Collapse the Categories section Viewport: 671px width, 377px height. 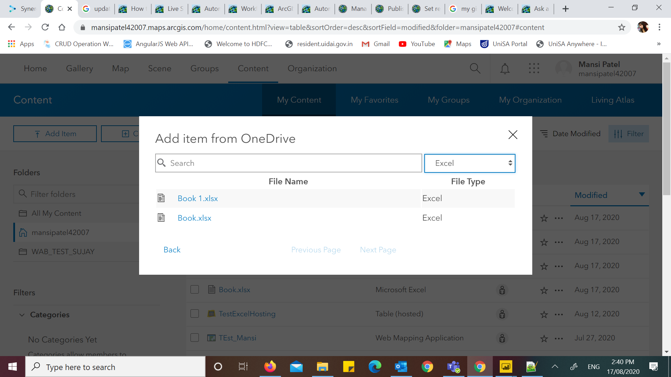[22, 315]
